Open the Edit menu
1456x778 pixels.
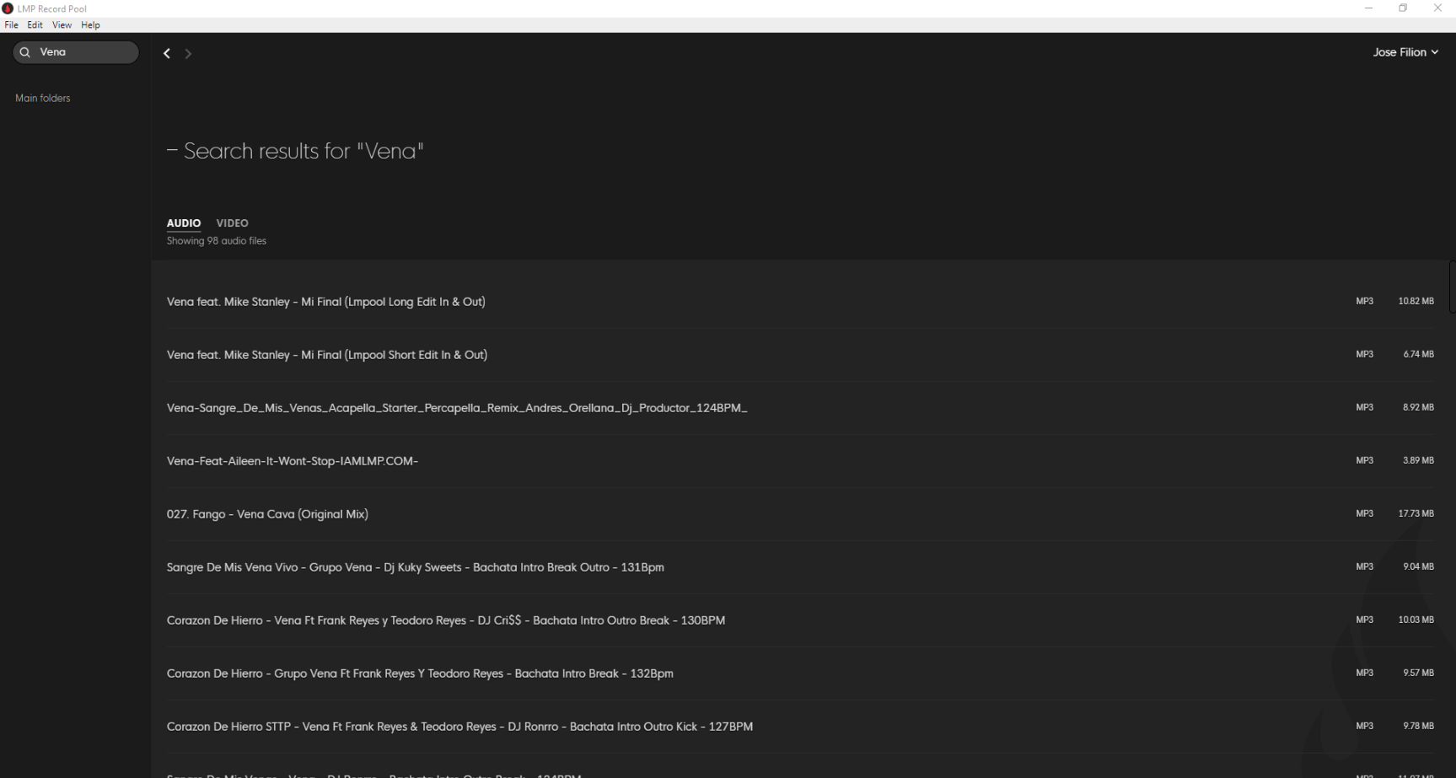[x=35, y=24]
